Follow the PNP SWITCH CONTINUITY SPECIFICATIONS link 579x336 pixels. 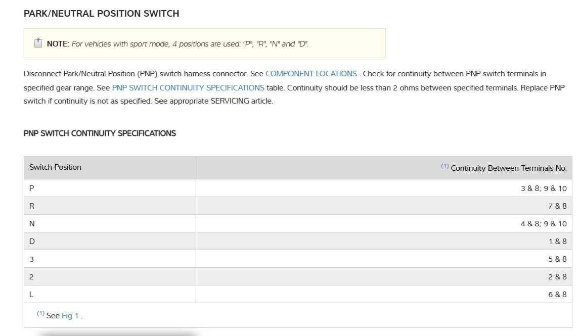(188, 87)
